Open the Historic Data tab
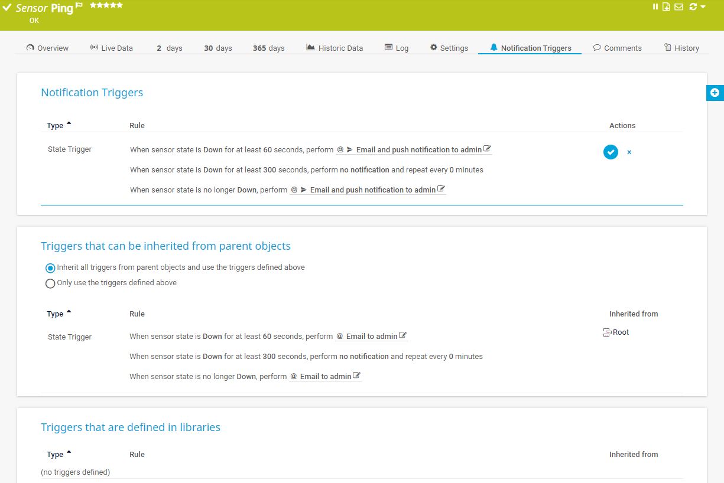 point(335,48)
